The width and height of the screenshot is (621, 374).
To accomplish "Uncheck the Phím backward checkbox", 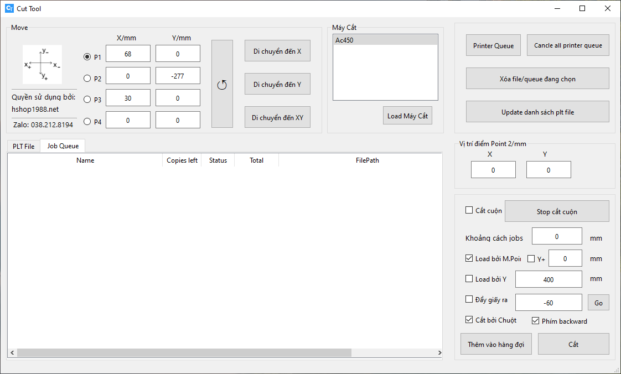I will tap(535, 320).
